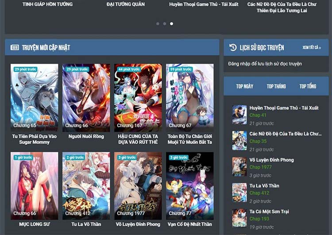The height and width of the screenshot is (235, 332).
Task: Select the third active carousel dot
Action: coord(172,24)
